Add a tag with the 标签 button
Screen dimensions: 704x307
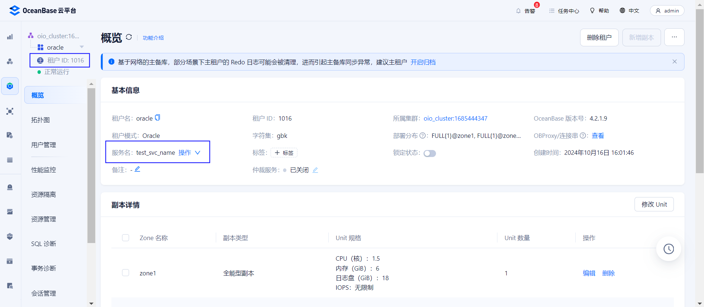pos(284,153)
